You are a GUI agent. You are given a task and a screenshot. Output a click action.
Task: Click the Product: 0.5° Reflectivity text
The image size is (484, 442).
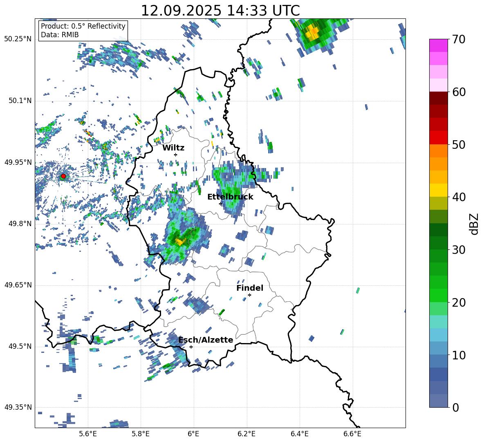click(x=83, y=26)
